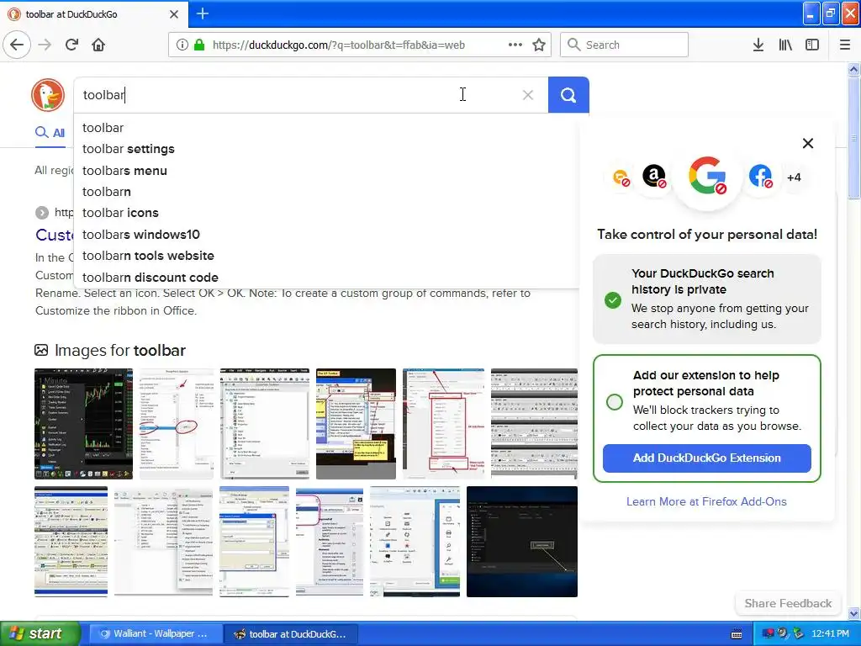Screen dimensions: 861x646
Task: Open the gray stacked toolbars image thumbnail
Action: [x=534, y=424]
